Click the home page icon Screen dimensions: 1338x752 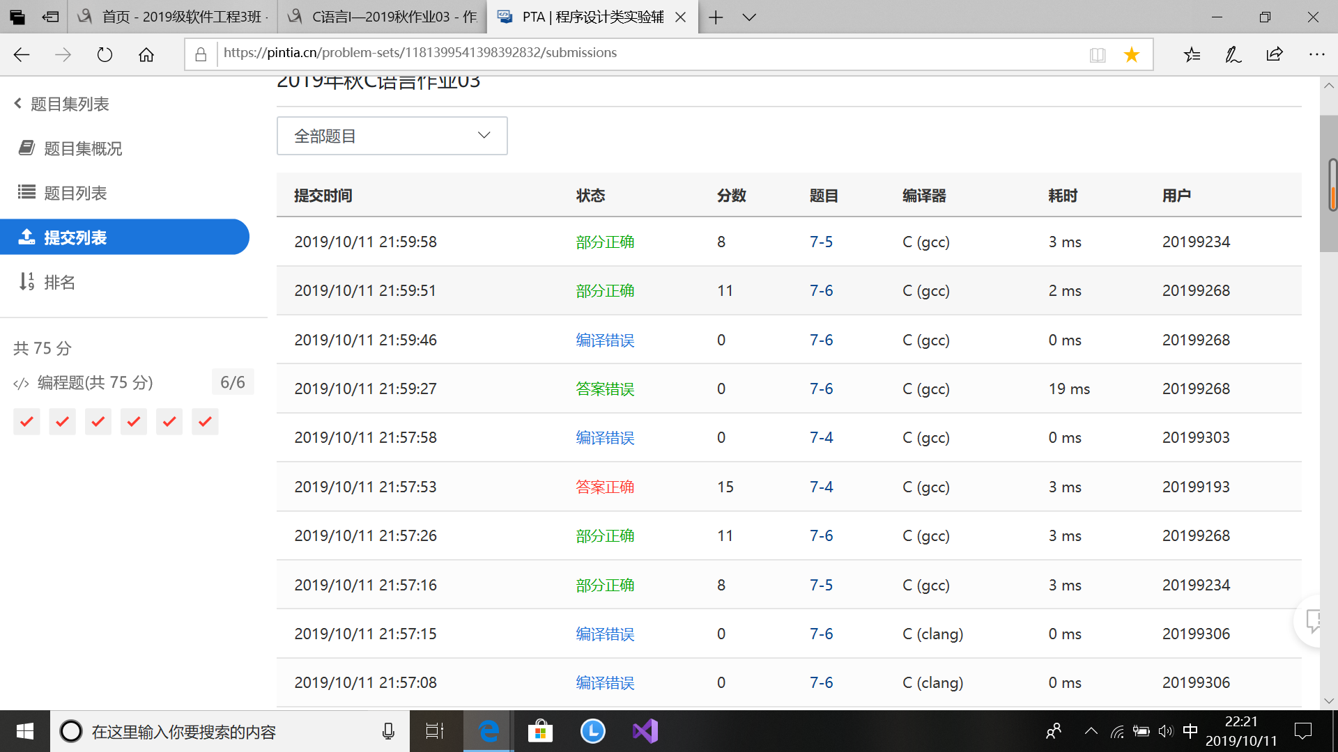click(x=146, y=54)
